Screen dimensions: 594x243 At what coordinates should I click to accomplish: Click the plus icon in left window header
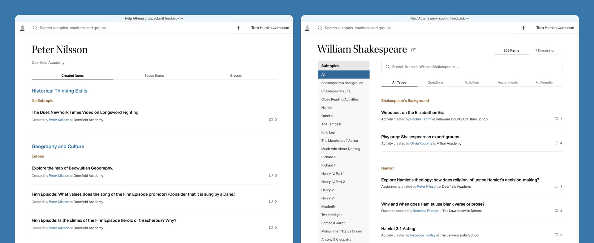tap(239, 28)
